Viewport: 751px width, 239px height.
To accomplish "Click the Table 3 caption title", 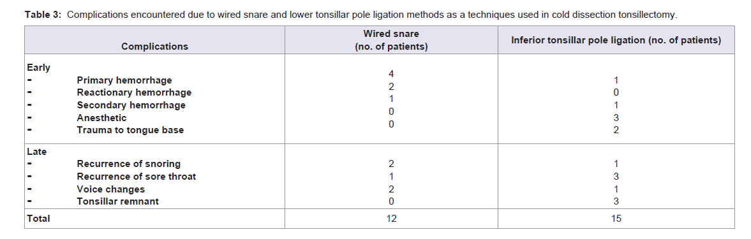I will tap(352, 14).
